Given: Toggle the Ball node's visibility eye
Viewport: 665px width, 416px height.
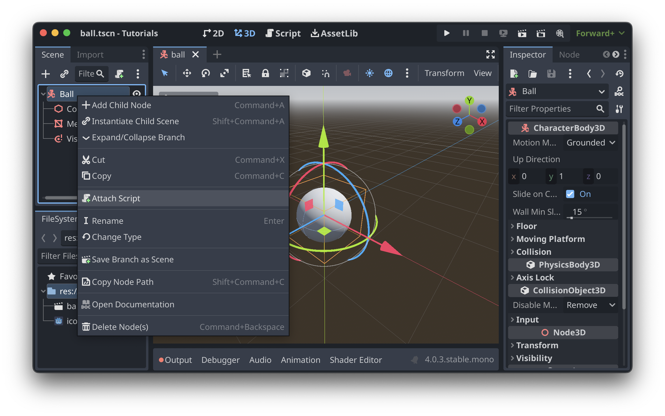Looking at the screenshot, I should coord(136,94).
